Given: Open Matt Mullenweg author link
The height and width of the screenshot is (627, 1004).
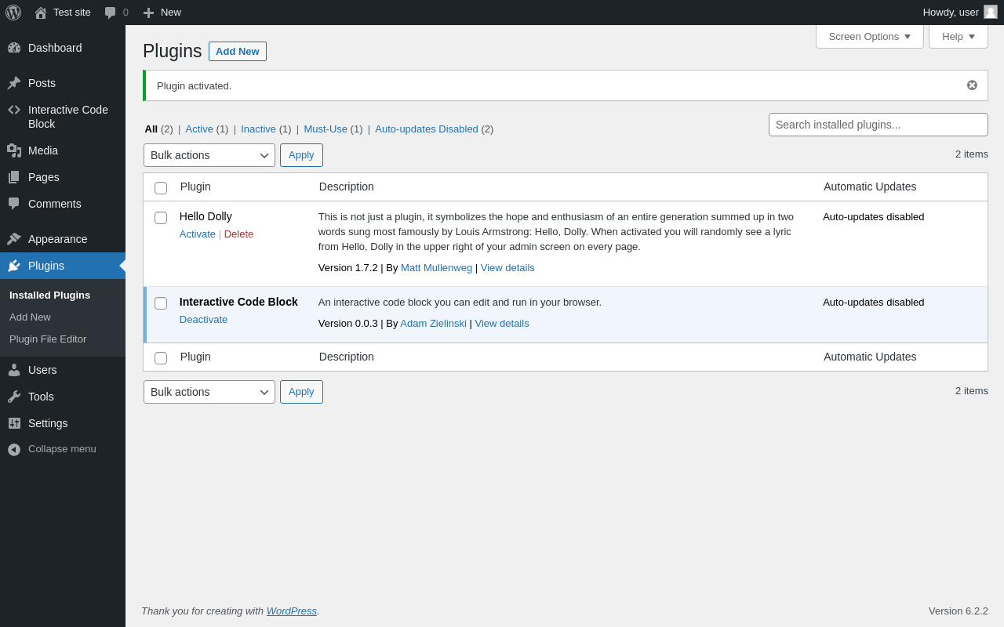Looking at the screenshot, I should click(436, 268).
